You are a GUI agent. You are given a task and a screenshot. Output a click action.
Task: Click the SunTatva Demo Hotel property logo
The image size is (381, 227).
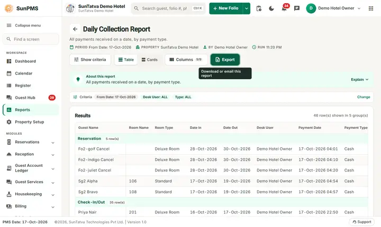click(x=70, y=8)
